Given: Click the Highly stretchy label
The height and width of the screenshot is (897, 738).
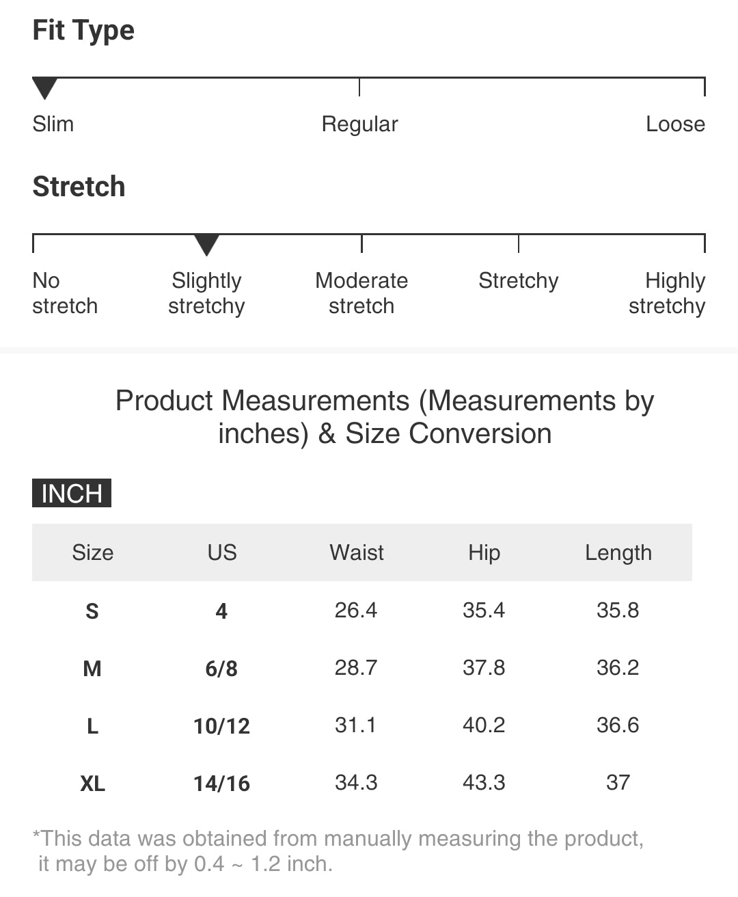Looking at the screenshot, I should pos(667,293).
